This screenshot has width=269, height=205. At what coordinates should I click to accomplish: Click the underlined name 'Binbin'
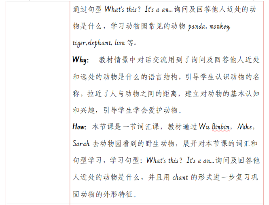[x=220, y=127]
